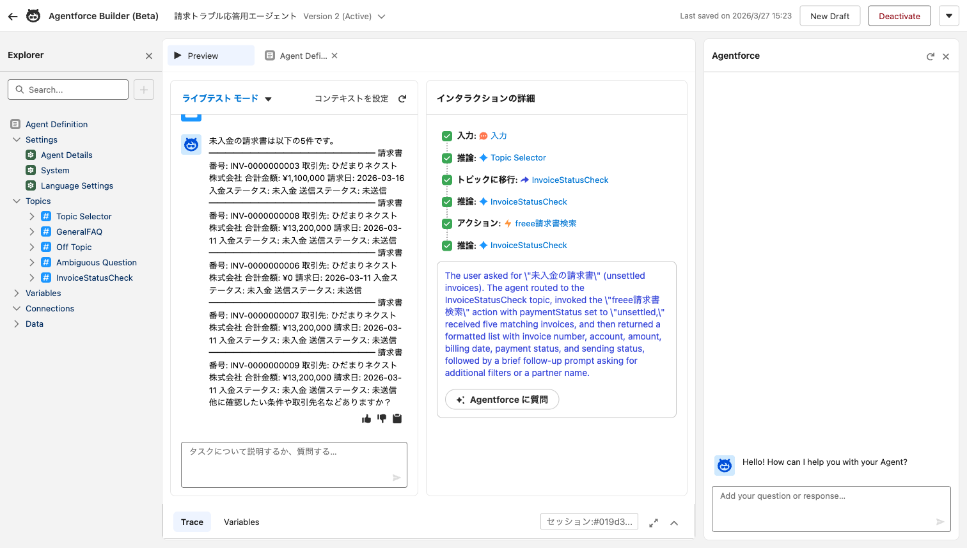
Task: Click the Agentforce robot logo
Action: pyautogui.click(x=33, y=16)
